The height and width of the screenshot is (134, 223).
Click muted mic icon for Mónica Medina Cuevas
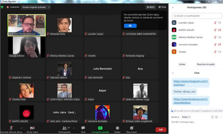(215, 37)
